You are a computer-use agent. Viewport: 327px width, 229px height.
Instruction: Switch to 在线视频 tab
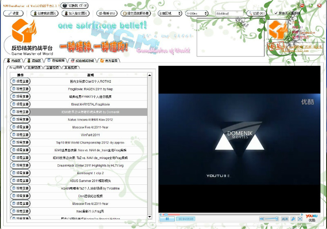point(56,61)
